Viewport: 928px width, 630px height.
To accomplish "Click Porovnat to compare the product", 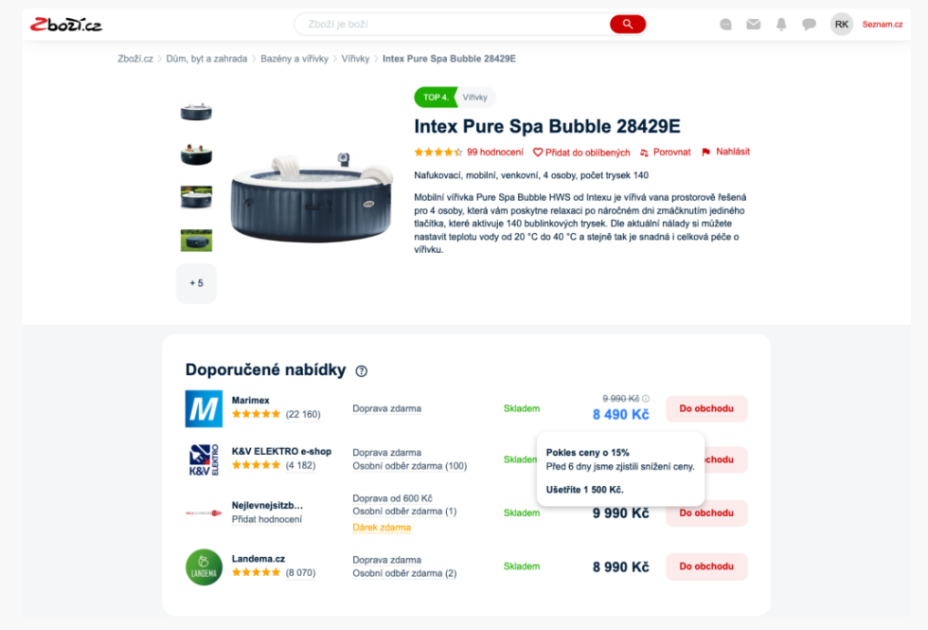I will tap(665, 153).
